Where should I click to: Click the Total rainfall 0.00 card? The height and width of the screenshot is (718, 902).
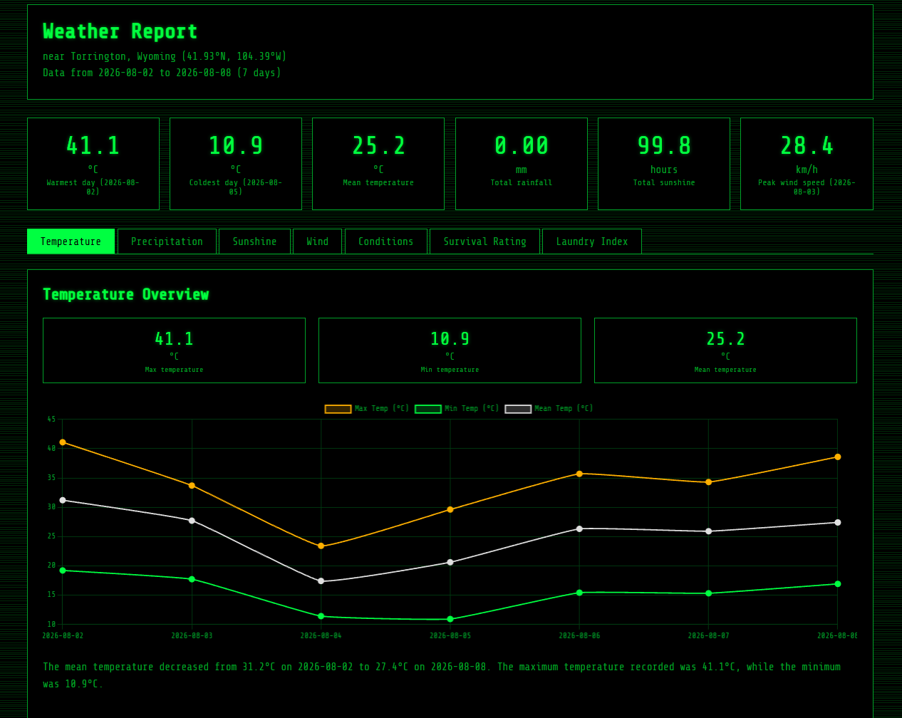click(522, 164)
